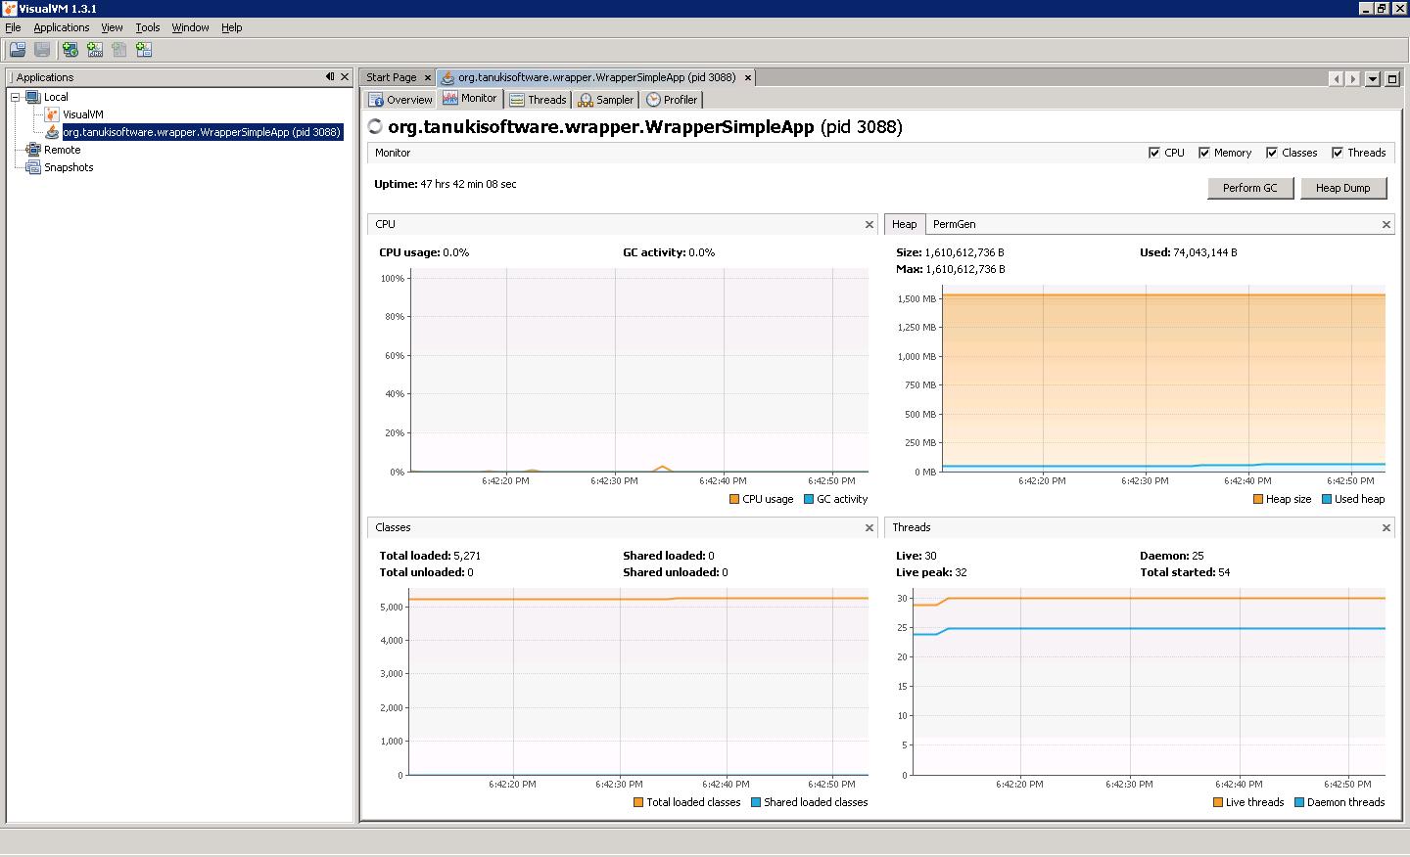Image resolution: width=1410 pixels, height=857 pixels.
Task: Click the Perform GC button
Action: click(x=1250, y=188)
